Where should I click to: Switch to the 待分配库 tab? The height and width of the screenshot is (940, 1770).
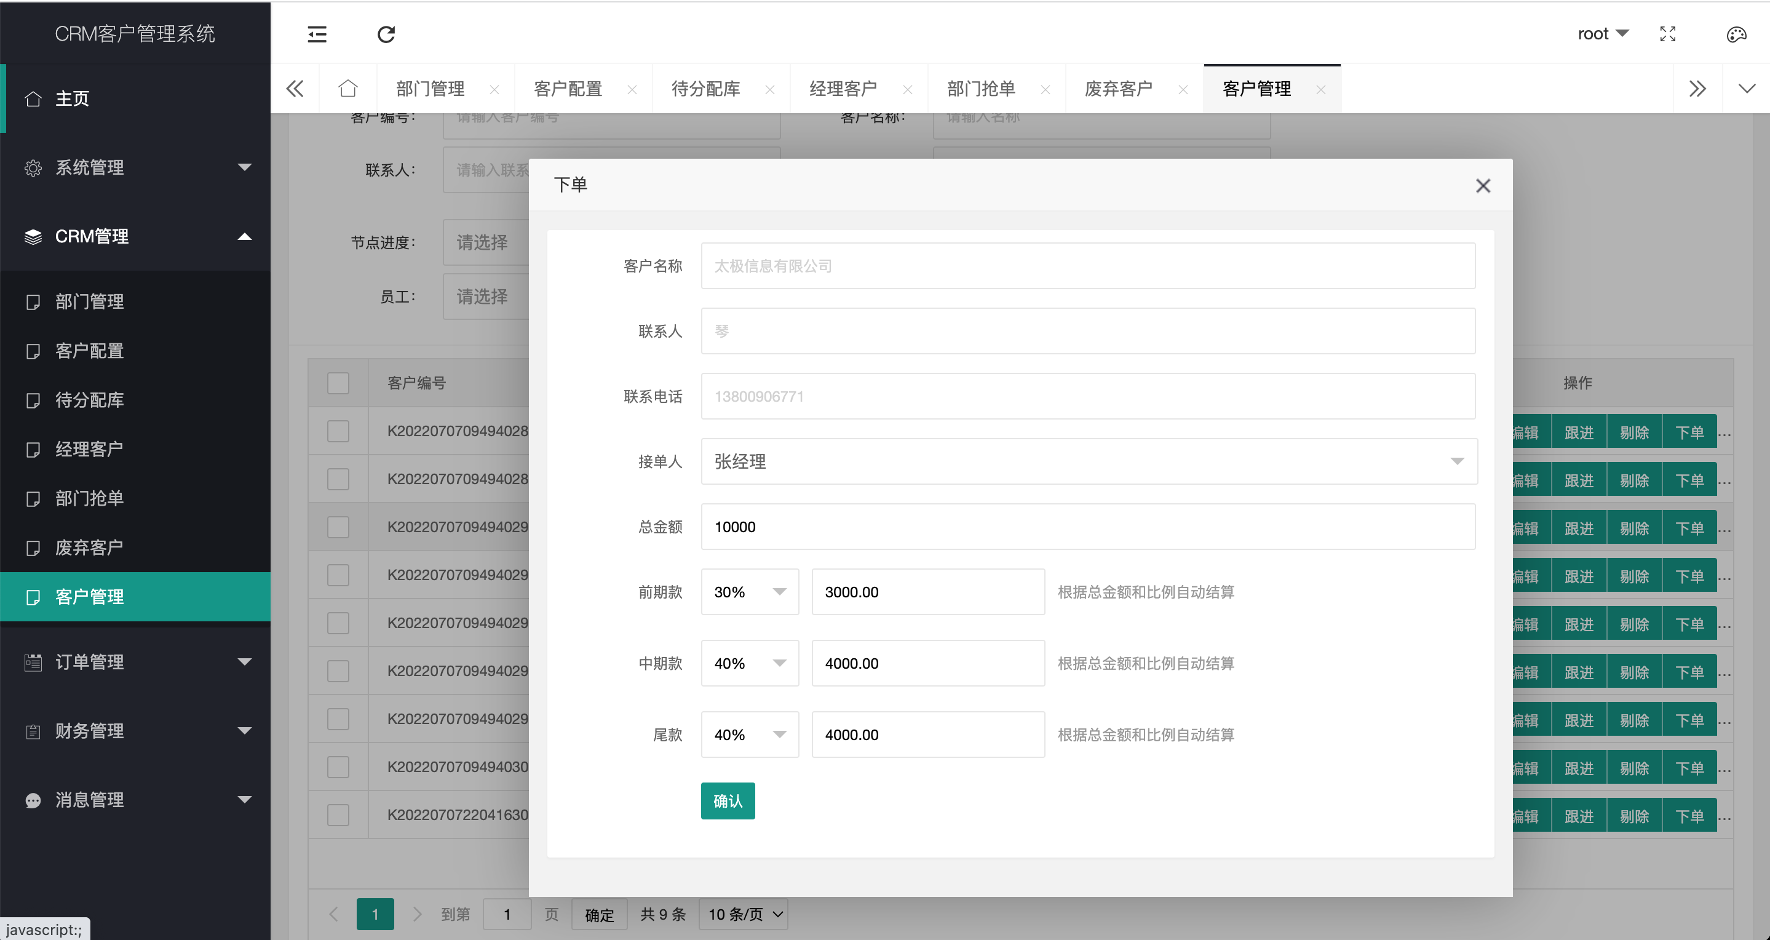tap(705, 89)
